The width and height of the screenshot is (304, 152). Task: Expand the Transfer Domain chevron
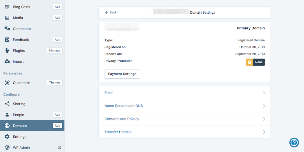pyautogui.click(x=264, y=132)
